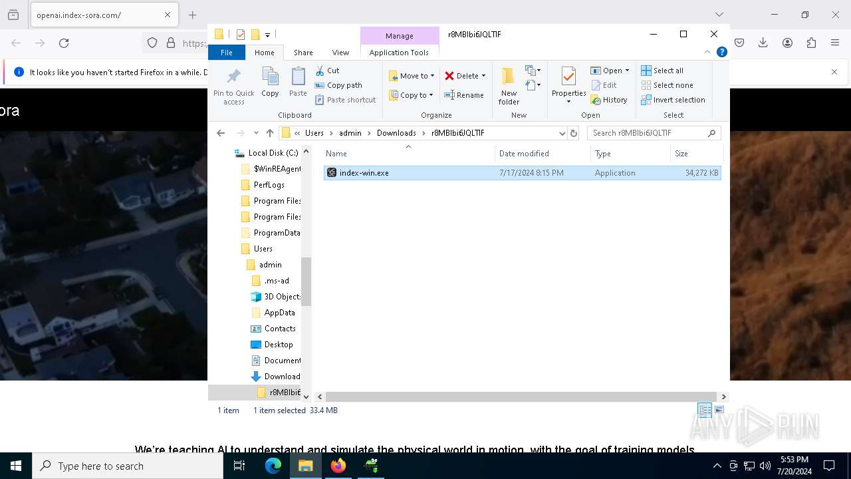Screen dimensions: 851x479
Task: Click Select none
Action: click(x=667, y=85)
